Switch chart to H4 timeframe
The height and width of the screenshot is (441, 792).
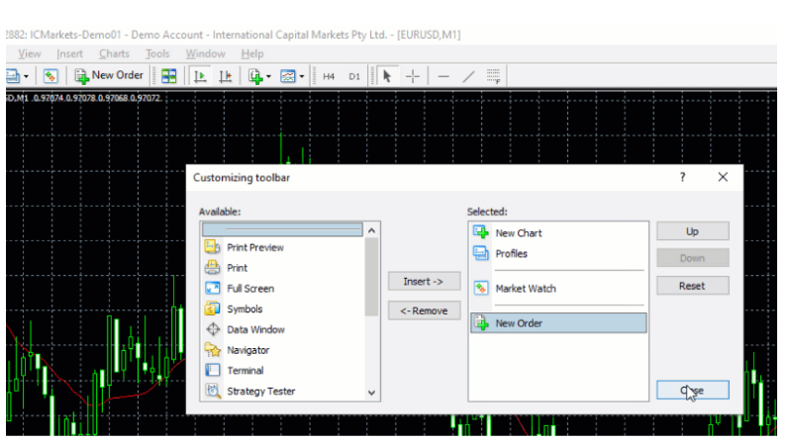click(330, 76)
